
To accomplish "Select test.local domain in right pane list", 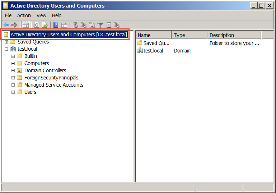I will pyautogui.click(x=153, y=51).
